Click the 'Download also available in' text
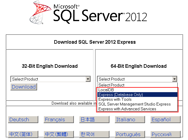This screenshot has height=140, width=188. pos(74,103)
